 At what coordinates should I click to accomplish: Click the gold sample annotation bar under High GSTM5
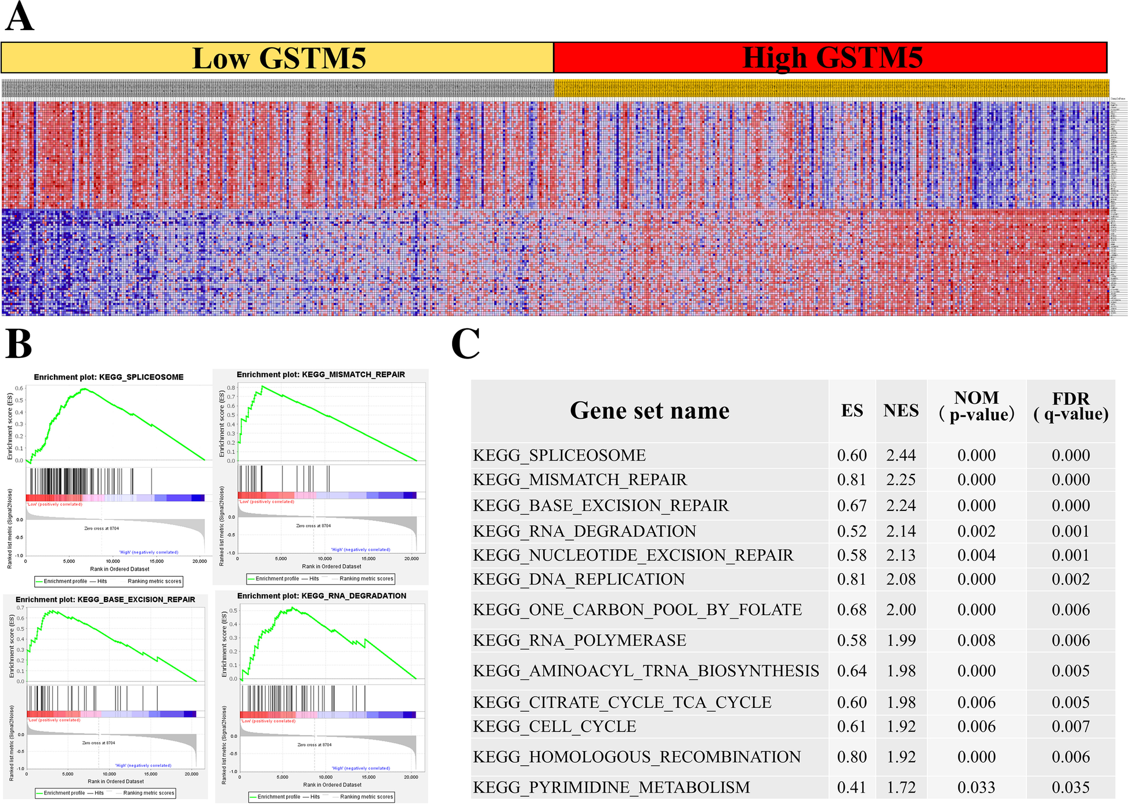pos(831,88)
